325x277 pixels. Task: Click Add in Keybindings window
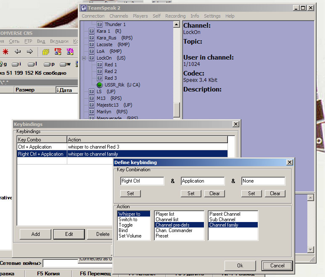(x=35, y=234)
